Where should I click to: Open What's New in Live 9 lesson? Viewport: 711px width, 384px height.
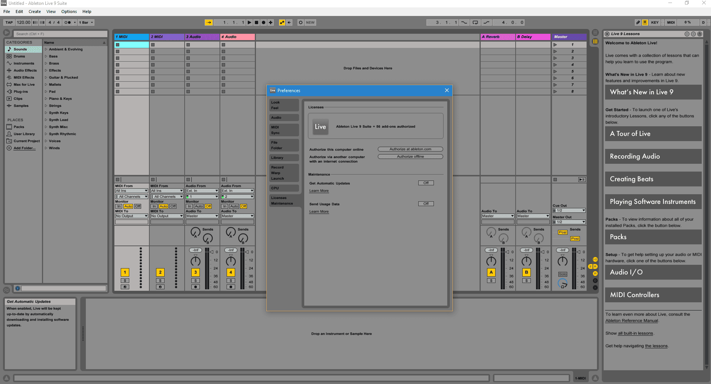pos(653,92)
